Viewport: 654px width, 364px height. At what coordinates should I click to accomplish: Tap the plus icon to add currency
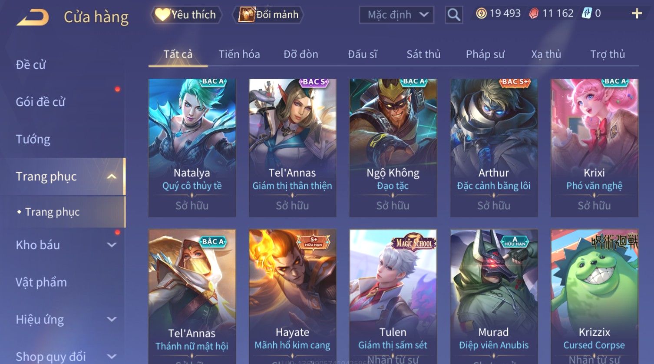(637, 13)
